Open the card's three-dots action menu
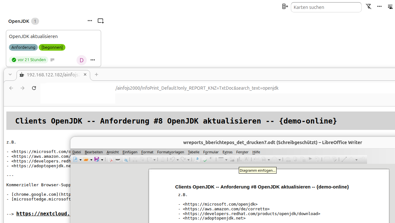 (x=93, y=60)
